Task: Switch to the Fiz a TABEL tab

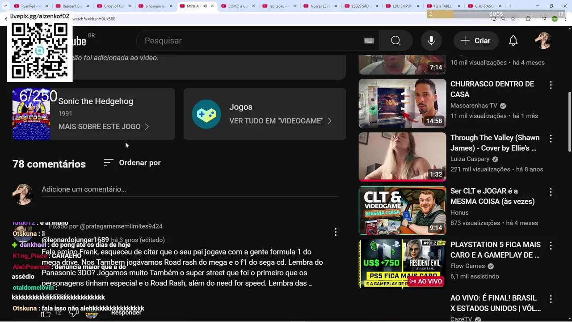Action: click(443, 6)
